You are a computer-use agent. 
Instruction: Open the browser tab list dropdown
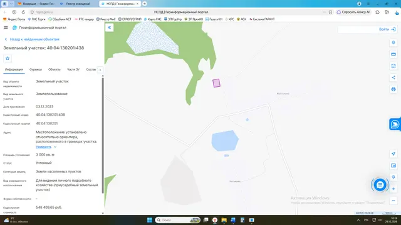[11, 4]
